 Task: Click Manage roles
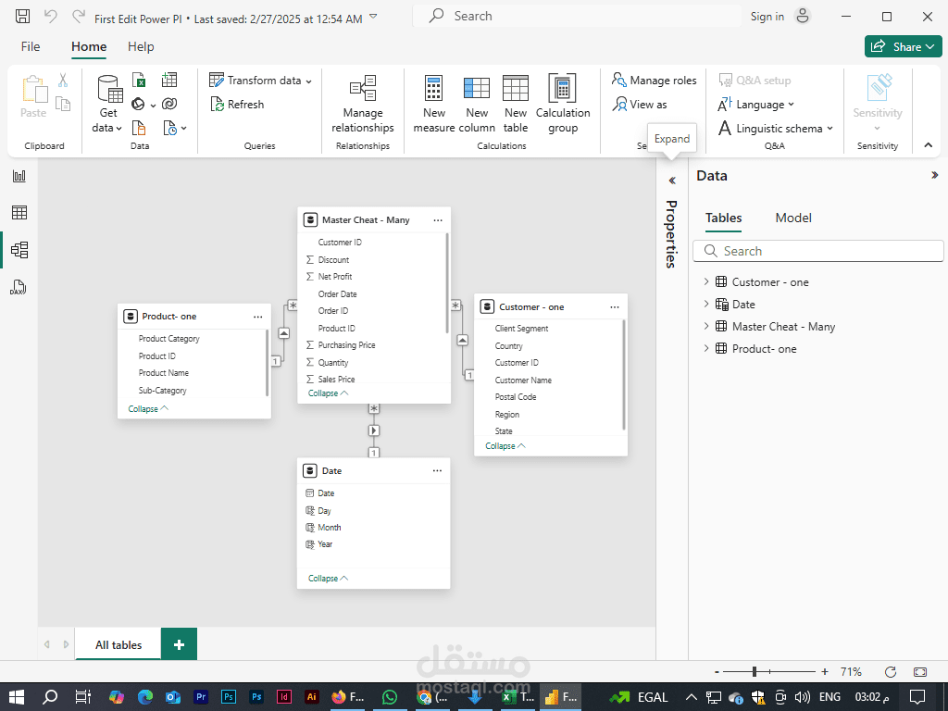click(x=654, y=81)
